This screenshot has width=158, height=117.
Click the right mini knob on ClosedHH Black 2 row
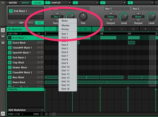pos(42,72)
